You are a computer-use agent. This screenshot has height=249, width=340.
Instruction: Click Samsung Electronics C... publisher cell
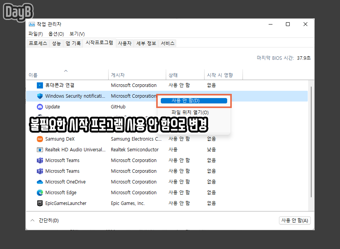(x=136, y=139)
